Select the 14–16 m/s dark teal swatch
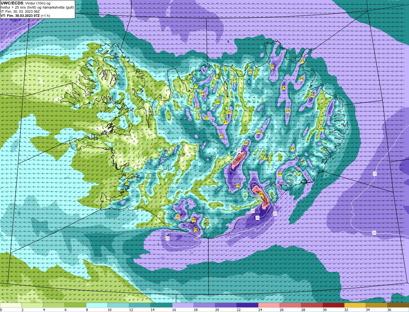This screenshot has width=409, height=312. click(161, 305)
